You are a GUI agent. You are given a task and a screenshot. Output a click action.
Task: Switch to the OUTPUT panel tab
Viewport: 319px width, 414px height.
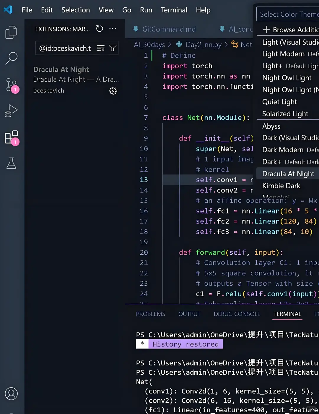point(189,314)
